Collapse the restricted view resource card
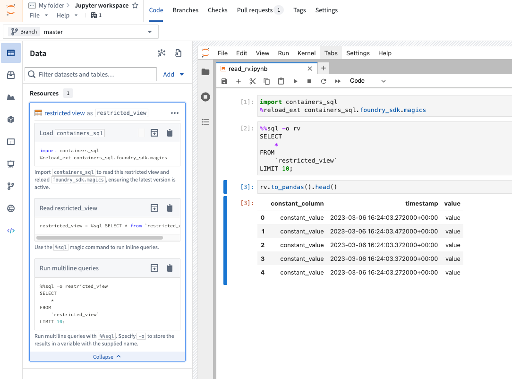 107,357
